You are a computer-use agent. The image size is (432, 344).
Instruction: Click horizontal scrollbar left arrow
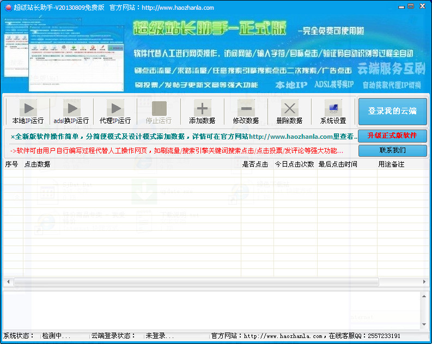(x=8, y=281)
